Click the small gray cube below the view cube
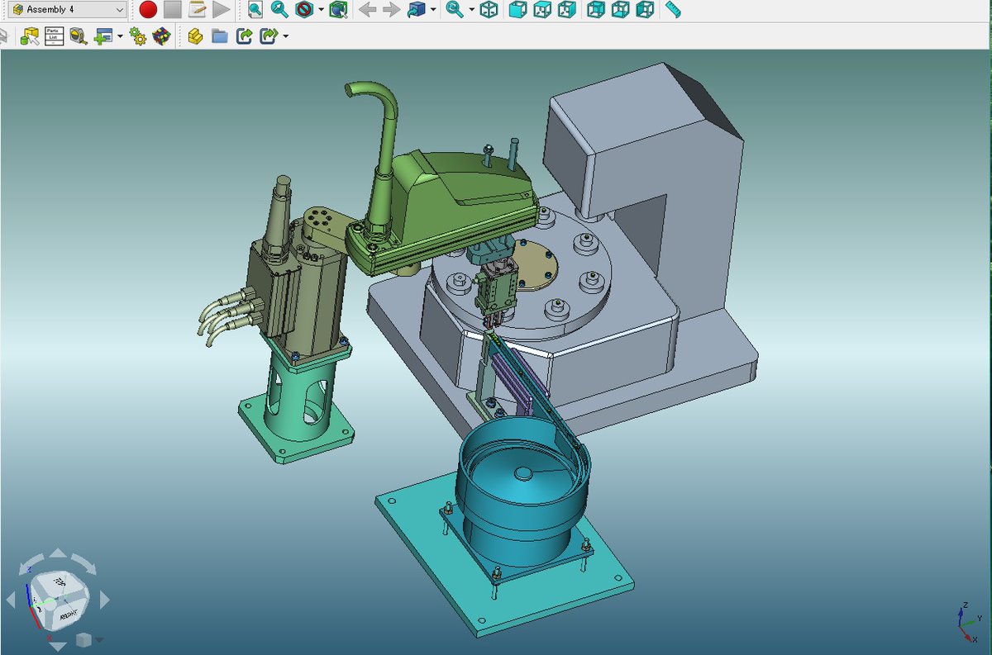This screenshot has height=655, width=992. (83, 639)
